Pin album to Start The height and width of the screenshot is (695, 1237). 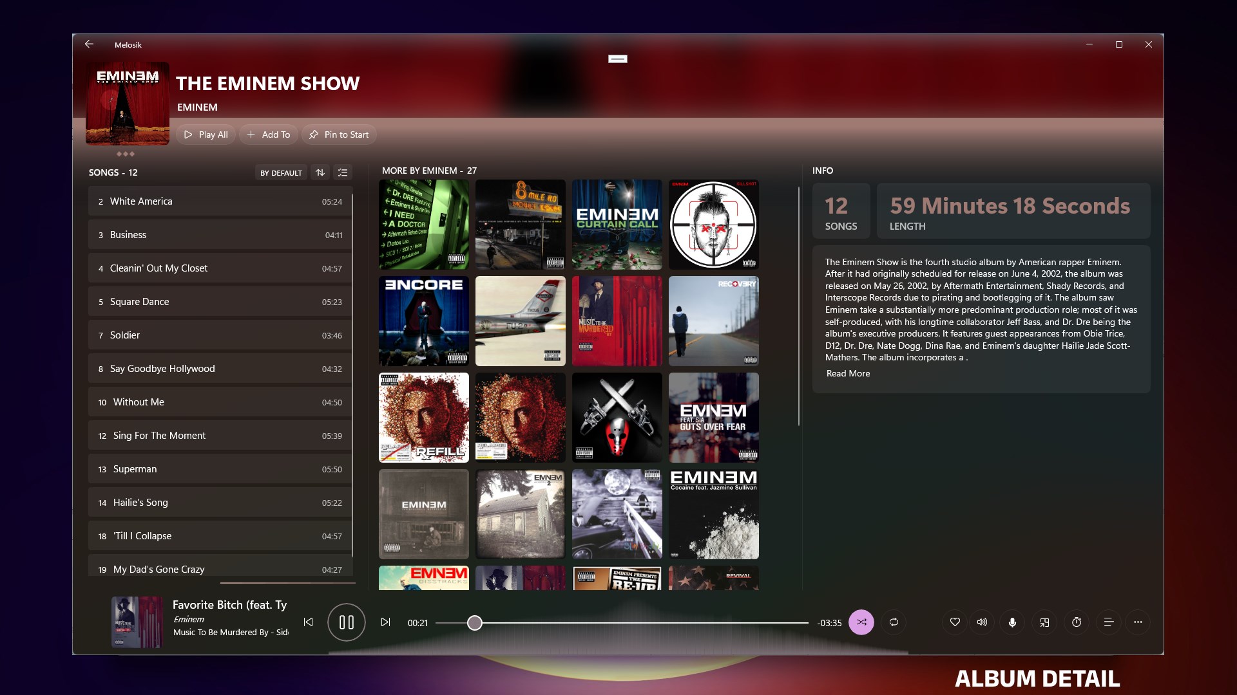pos(339,134)
